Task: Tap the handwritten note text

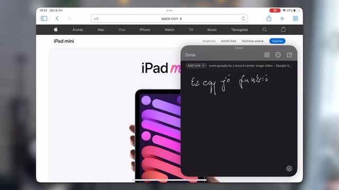Action: [x=229, y=84]
